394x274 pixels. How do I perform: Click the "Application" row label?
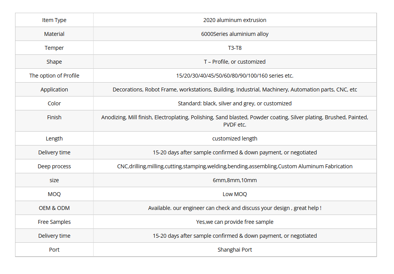(x=54, y=90)
